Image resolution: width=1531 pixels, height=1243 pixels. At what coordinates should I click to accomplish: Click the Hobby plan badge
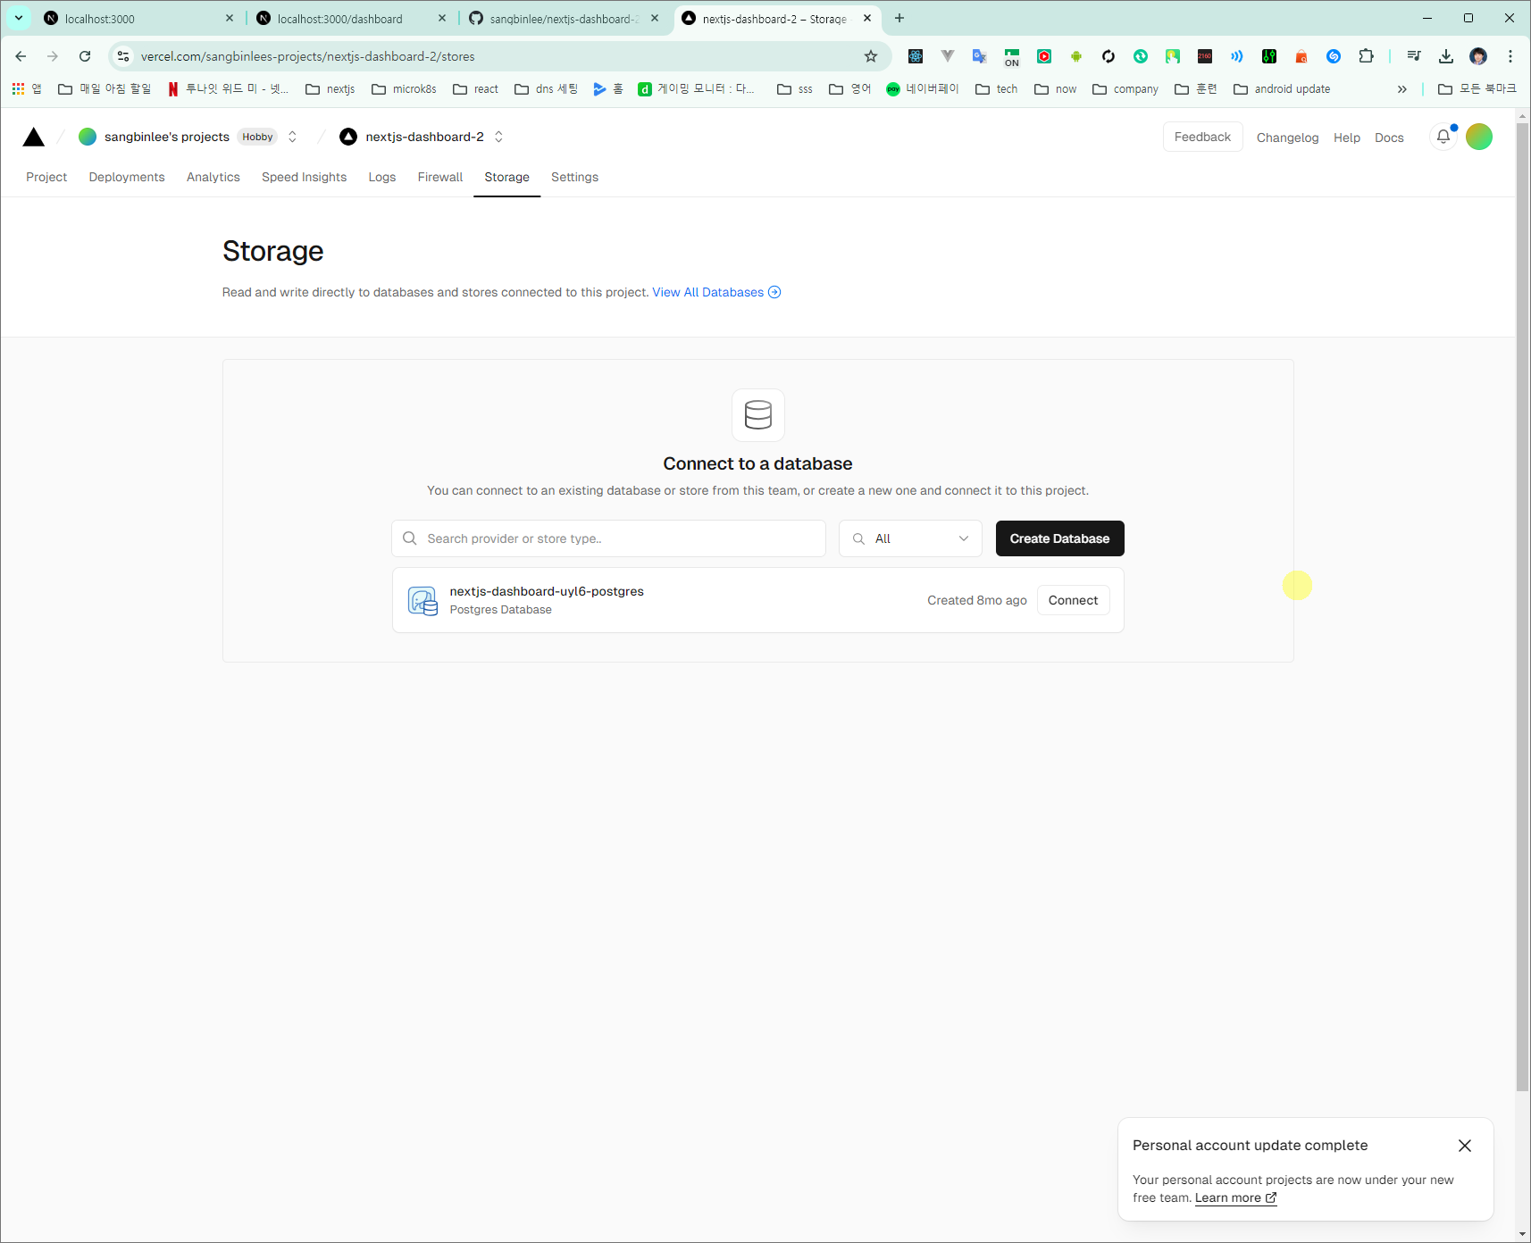click(257, 137)
